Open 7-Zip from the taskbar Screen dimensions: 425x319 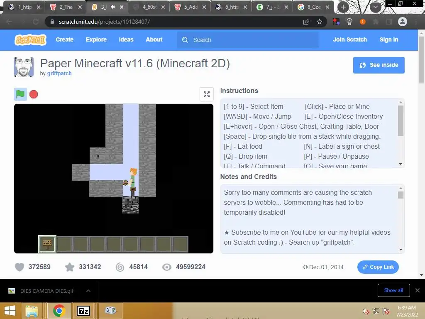pyautogui.click(x=83, y=311)
